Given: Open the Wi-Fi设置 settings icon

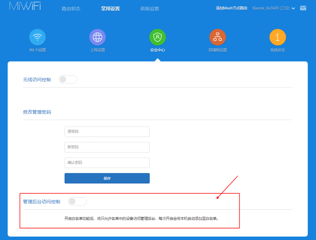Looking at the screenshot, I should pos(37,37).
